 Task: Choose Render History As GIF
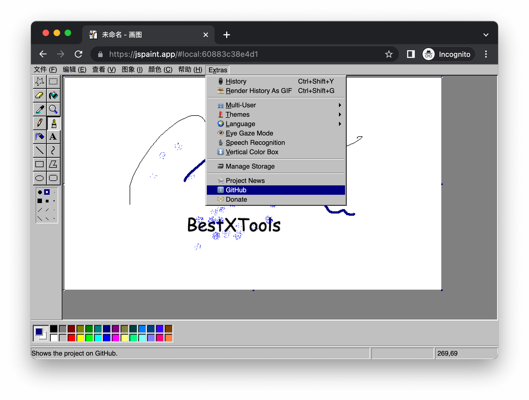pos(276,91)
